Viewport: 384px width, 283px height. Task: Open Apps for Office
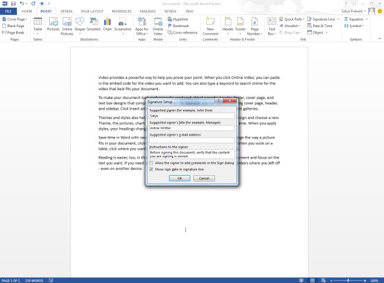click(x=142, y=26)
